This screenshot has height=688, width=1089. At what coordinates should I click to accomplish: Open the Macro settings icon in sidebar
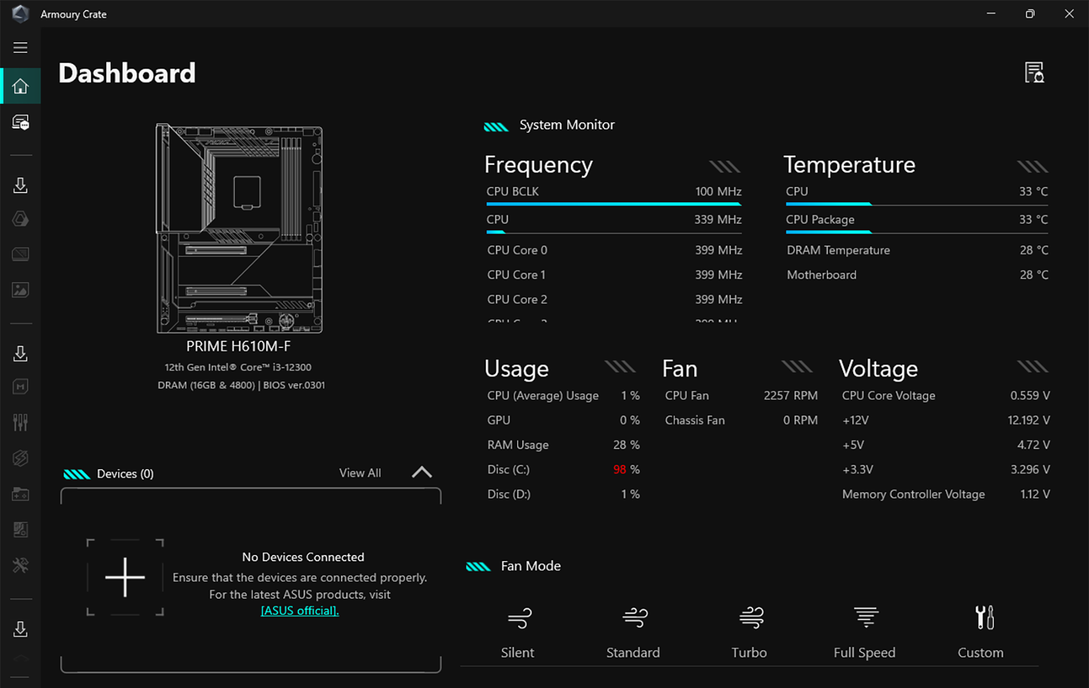[21, 386]
